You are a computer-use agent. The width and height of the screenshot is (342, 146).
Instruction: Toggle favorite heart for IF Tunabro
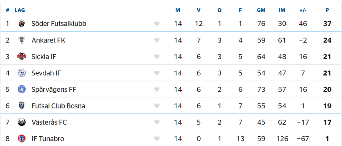pyautogui.click(x=157, y=139)
